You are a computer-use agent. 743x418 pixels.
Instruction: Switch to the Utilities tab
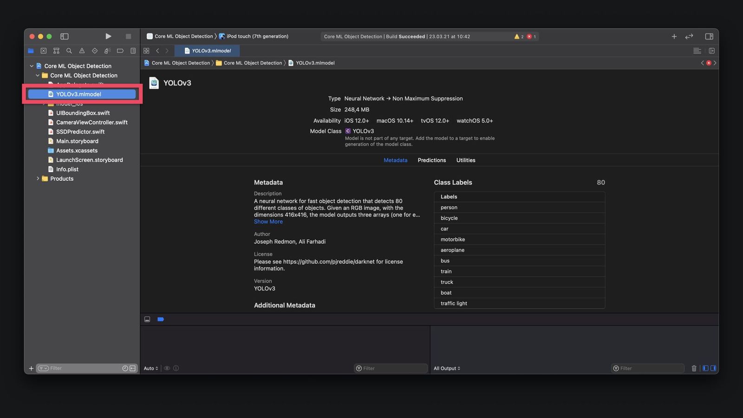[465, 160]
